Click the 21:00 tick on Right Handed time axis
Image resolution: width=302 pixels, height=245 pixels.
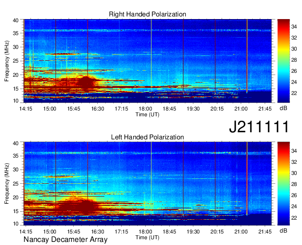click(241, 109)
